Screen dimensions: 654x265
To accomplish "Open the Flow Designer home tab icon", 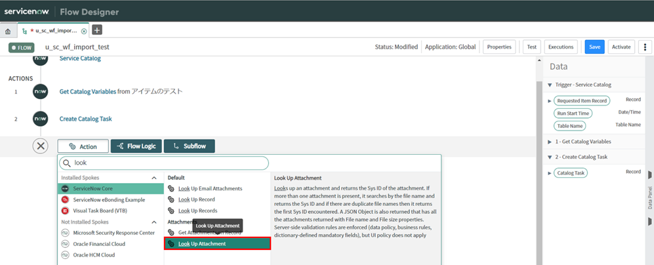I will tap(8, 31).
